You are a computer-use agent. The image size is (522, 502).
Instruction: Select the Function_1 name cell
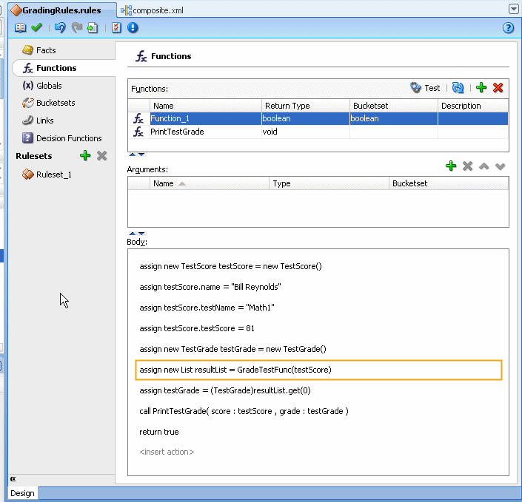click(x=205, y=118)
